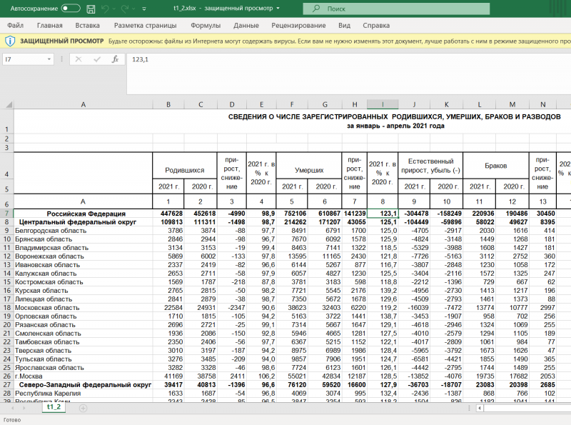
Task: Select column A header
Action: tap(83, 104)
